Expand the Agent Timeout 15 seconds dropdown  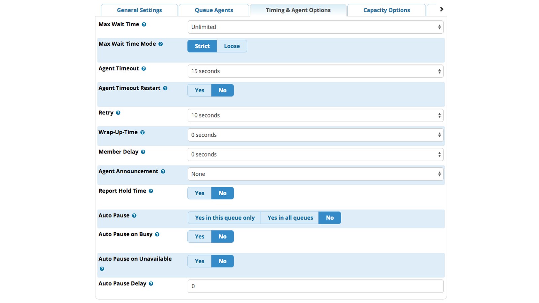tap(315, 71)
